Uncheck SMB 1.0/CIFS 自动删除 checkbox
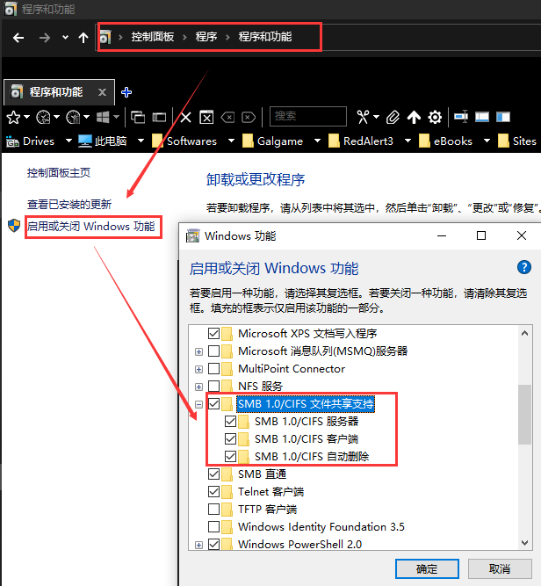The height and width of the screenshot is (586, 541). pos(230,456)
